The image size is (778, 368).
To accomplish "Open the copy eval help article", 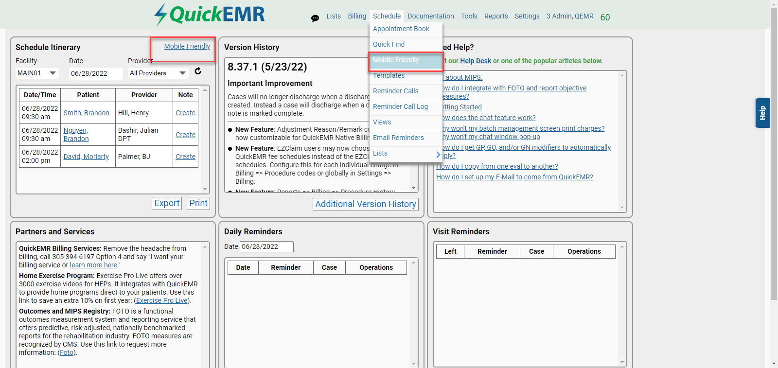I will [497, 166].
